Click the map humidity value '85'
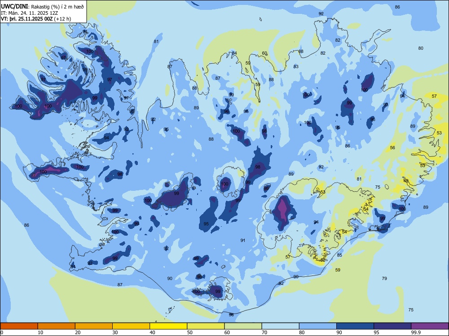 pos(339,255)
